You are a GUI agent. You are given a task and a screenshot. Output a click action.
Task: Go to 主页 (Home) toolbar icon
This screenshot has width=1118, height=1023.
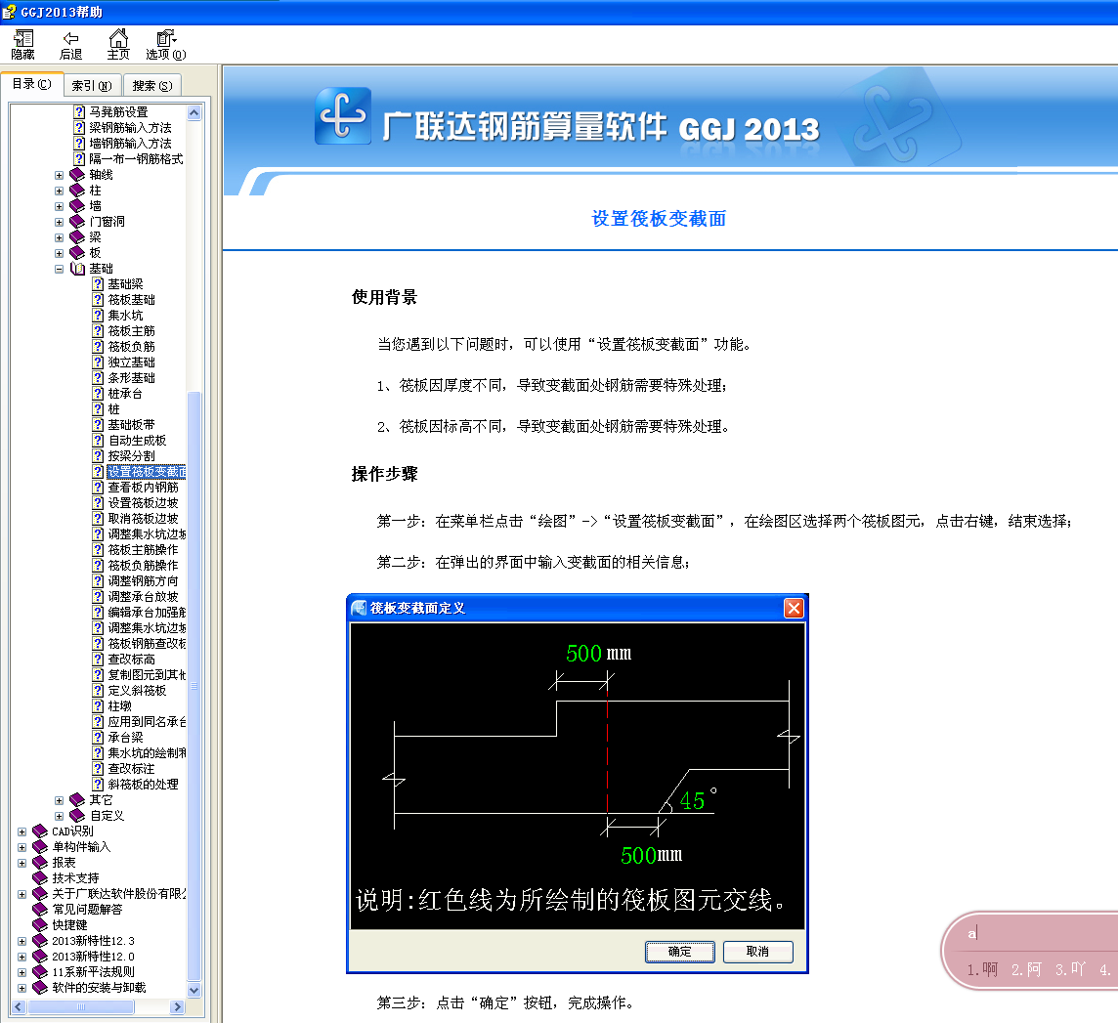coord(118,45)
